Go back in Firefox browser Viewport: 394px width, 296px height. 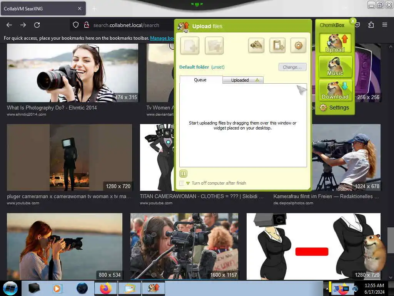click(x=9, y=25)
